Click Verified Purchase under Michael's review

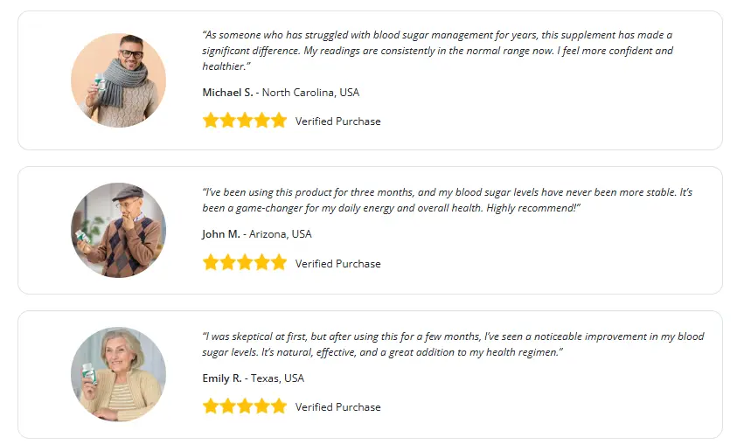coord(337,121)
